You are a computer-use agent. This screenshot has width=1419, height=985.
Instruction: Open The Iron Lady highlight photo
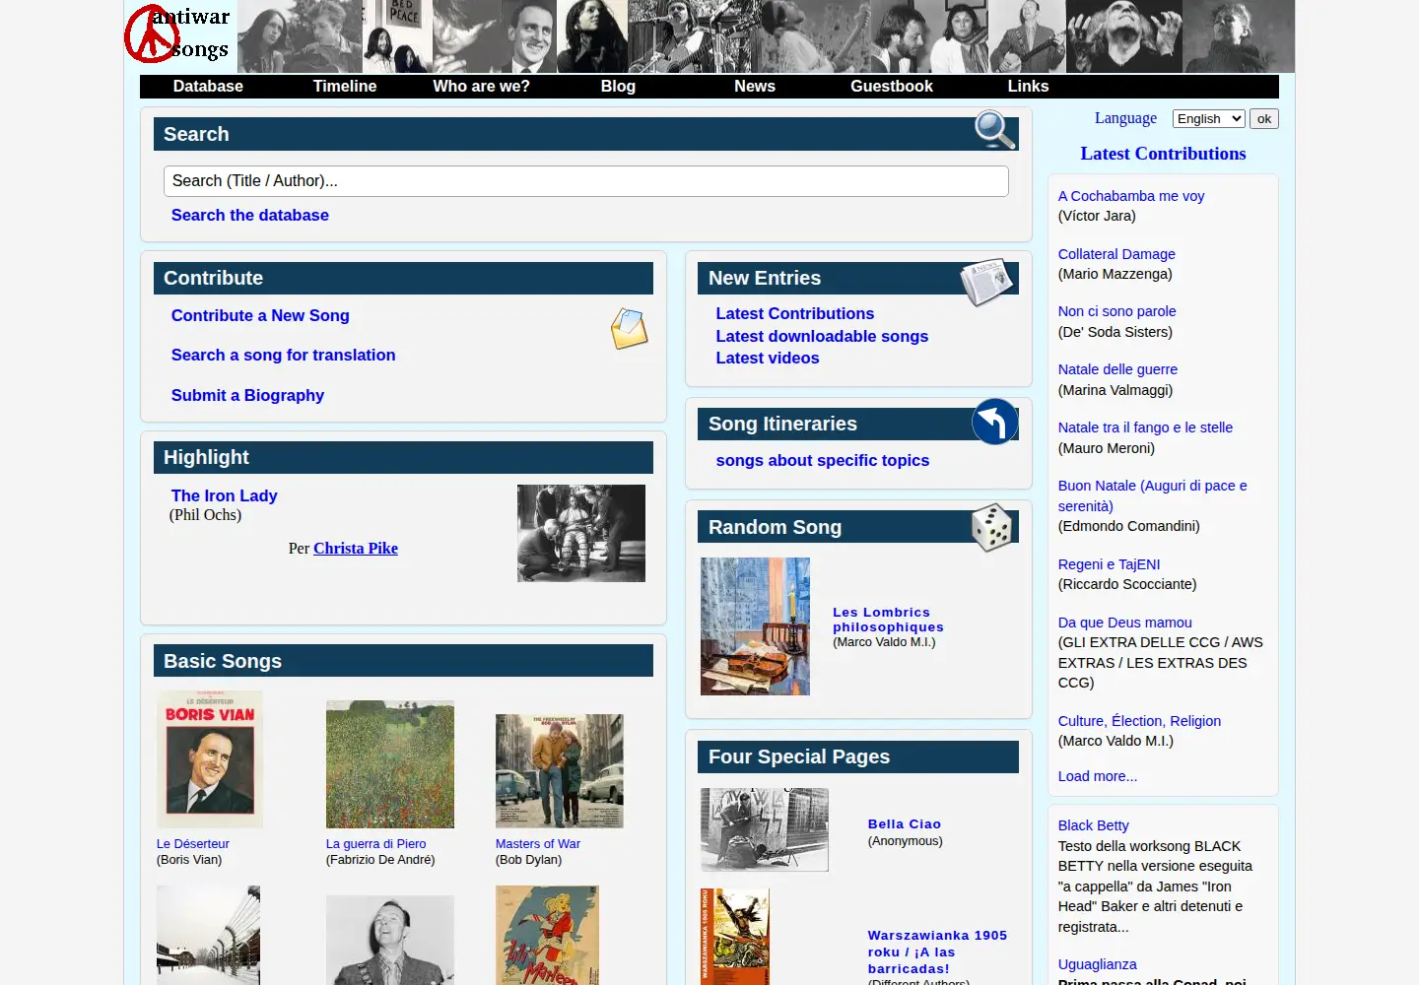tap(581, 533)
